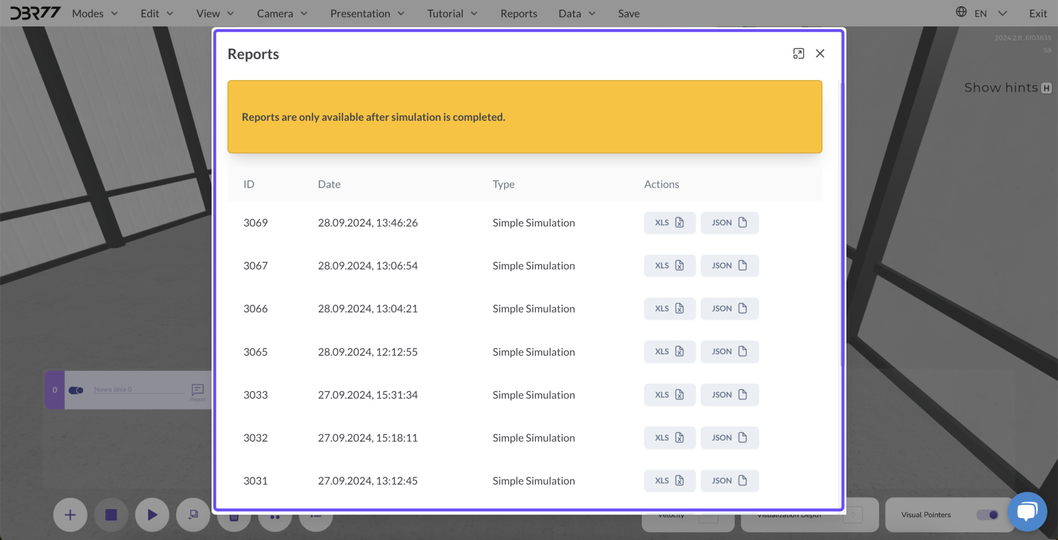The image size is (1058, 540).
Task: Open the Data dropdown menu
Action: [x=577, y=13]
